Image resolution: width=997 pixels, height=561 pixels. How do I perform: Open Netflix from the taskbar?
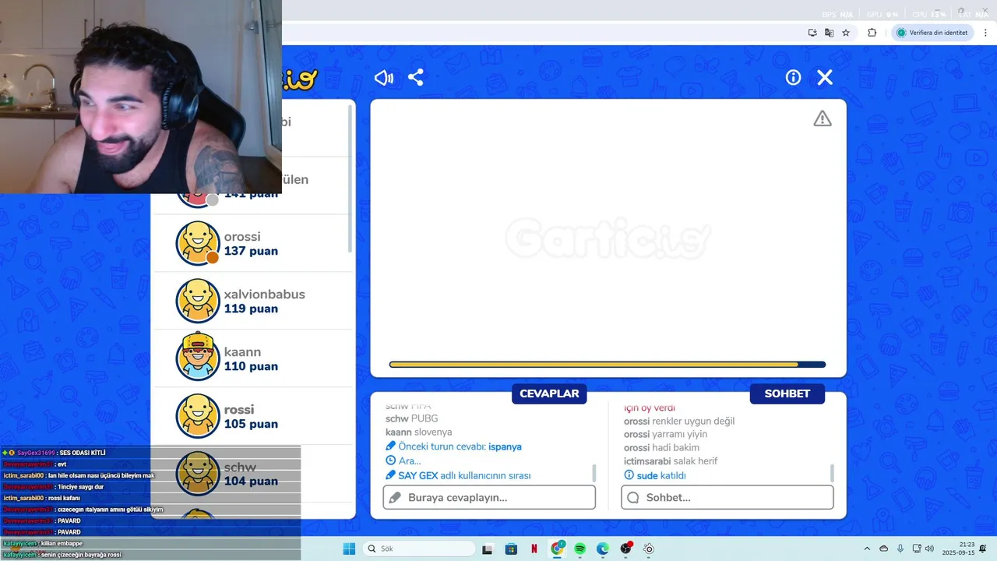tap(534, 549)
